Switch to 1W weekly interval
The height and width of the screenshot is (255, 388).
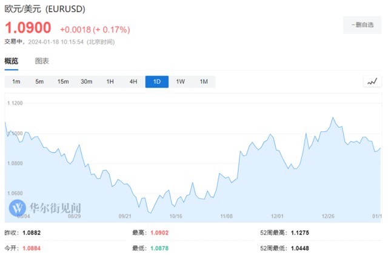pos(180,82)
